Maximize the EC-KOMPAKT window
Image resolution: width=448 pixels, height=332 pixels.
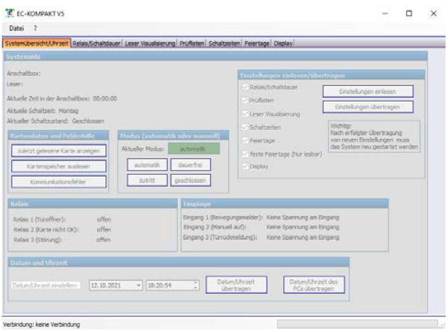click(x=409, y=13)
